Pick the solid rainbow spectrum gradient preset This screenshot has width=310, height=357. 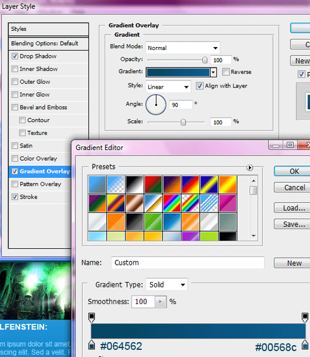coord(172,203)
